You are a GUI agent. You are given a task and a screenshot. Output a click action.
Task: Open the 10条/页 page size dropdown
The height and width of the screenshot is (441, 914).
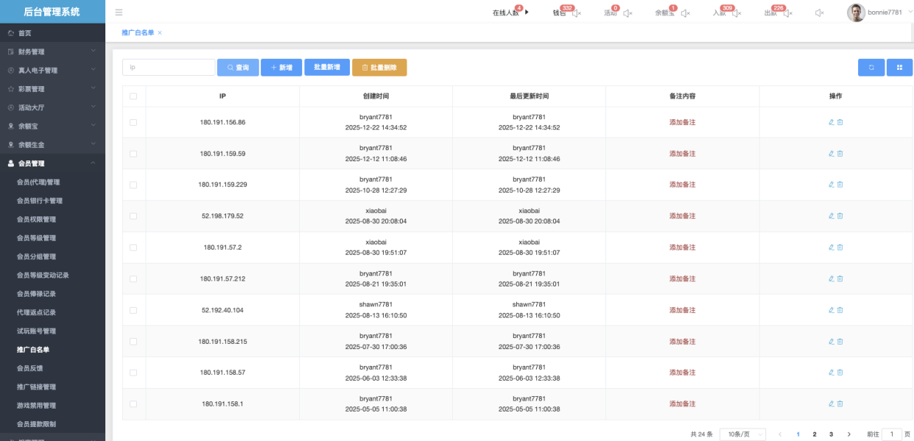tap(742, 434)
